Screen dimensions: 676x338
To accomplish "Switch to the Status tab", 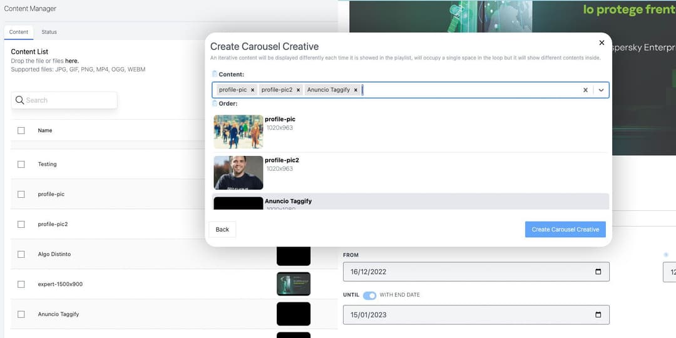I will [x=49, y=32].
